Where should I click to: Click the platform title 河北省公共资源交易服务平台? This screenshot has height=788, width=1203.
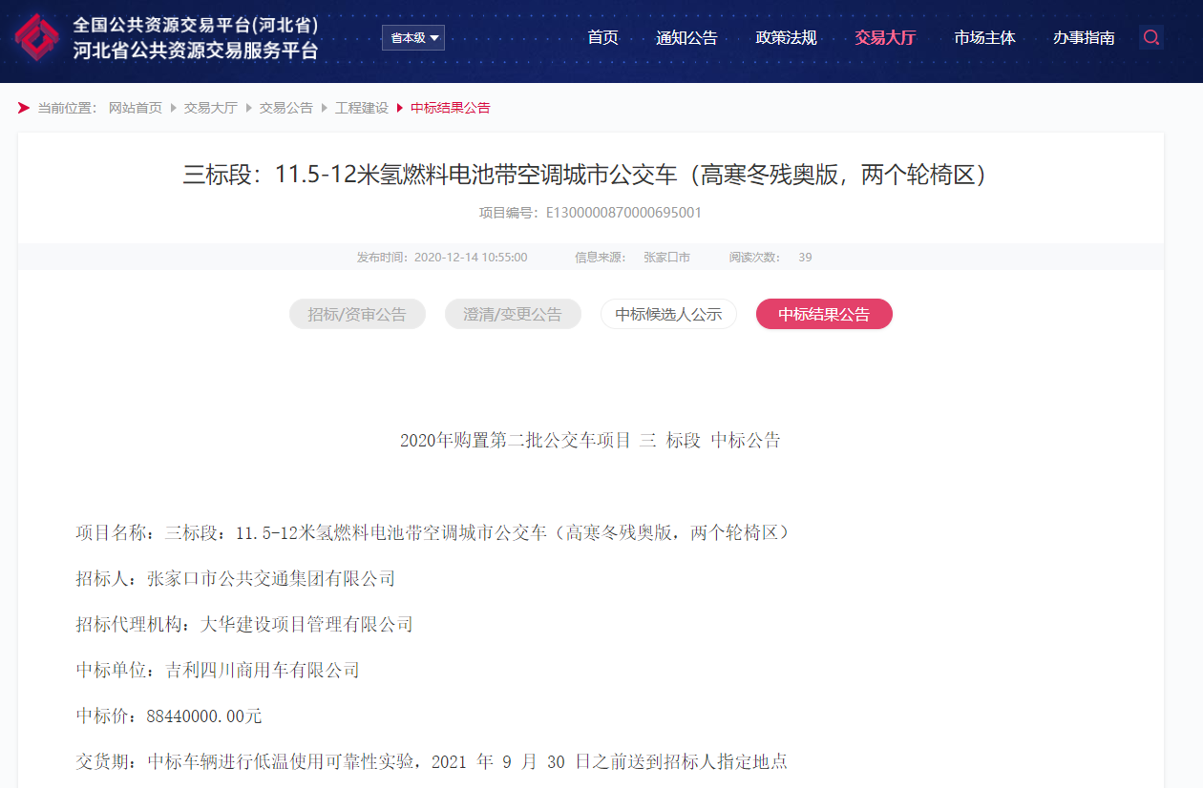click(196, 51)
